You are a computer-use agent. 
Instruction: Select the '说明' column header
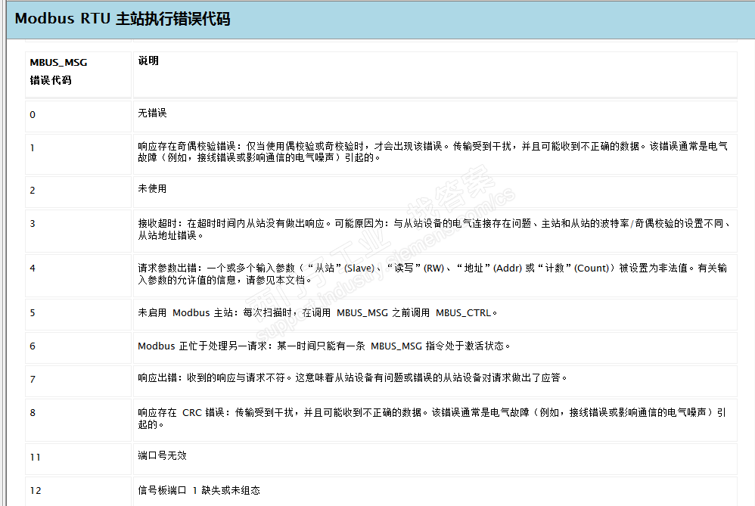point(435,75)
